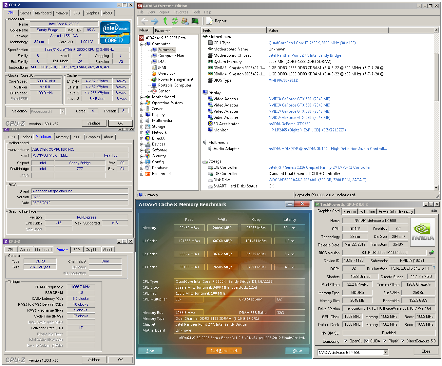This screenshot has height=366, width=442.
Task: Click the Operating System Windows flag icon
Action: pos(148,103)
